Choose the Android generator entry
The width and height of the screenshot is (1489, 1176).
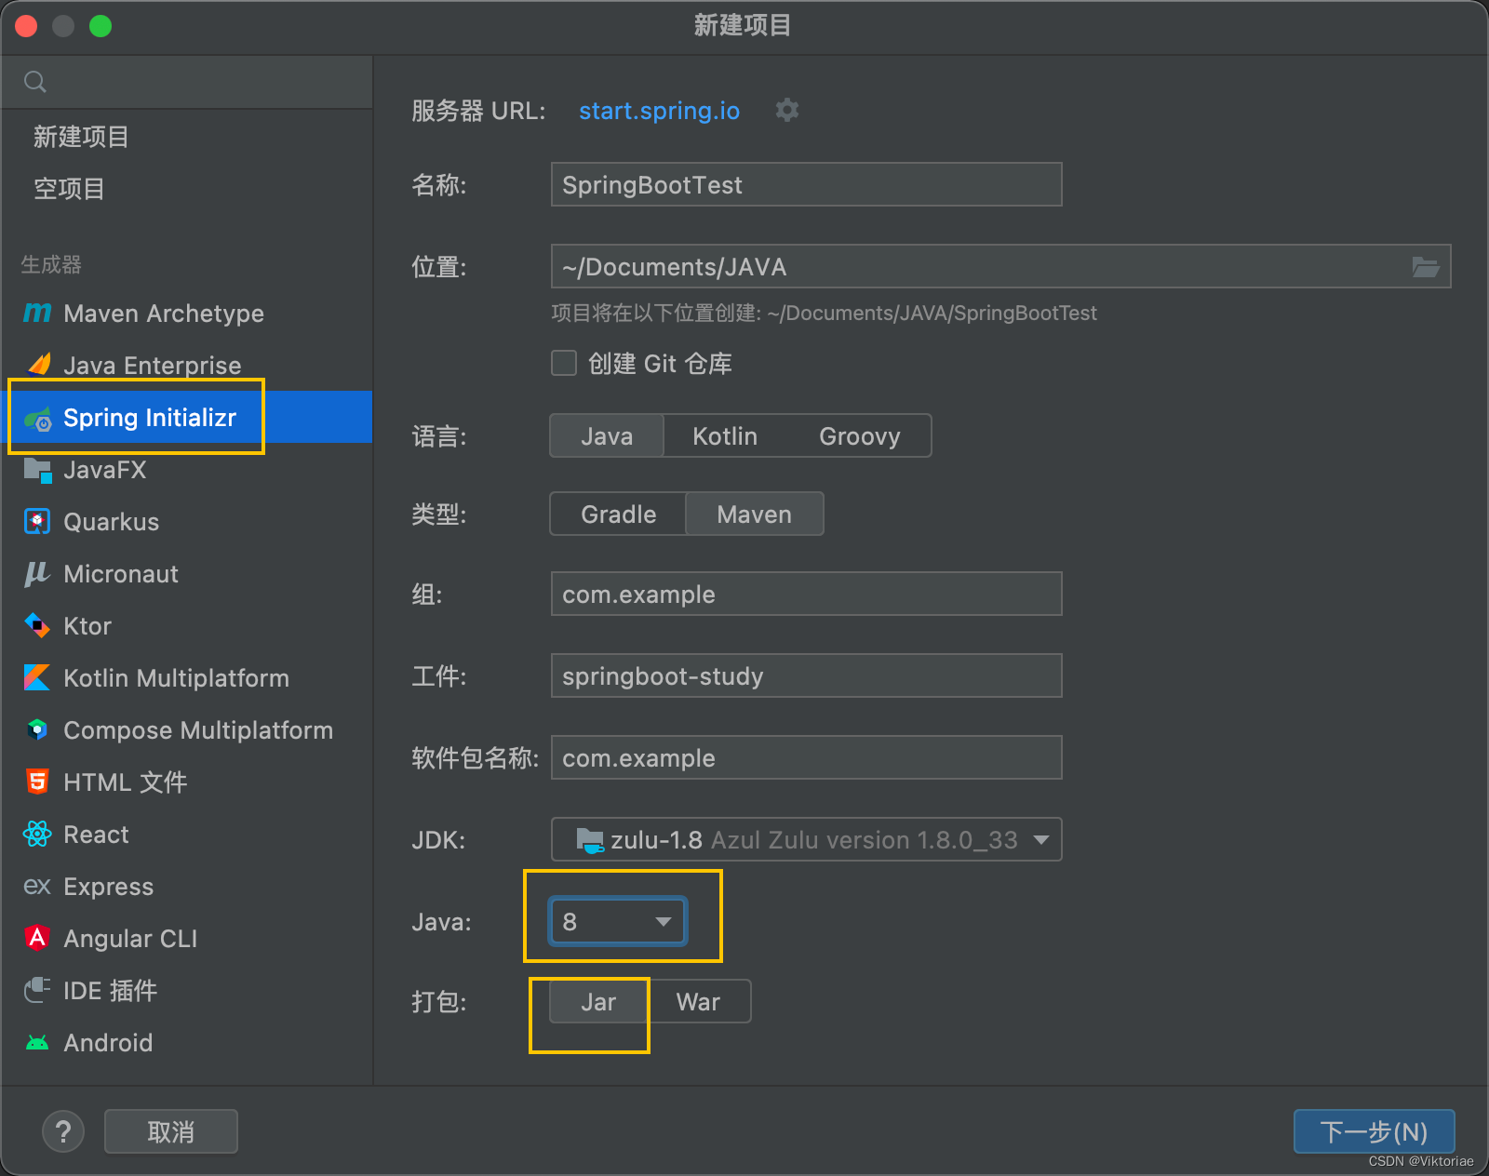coord(186,1042)
